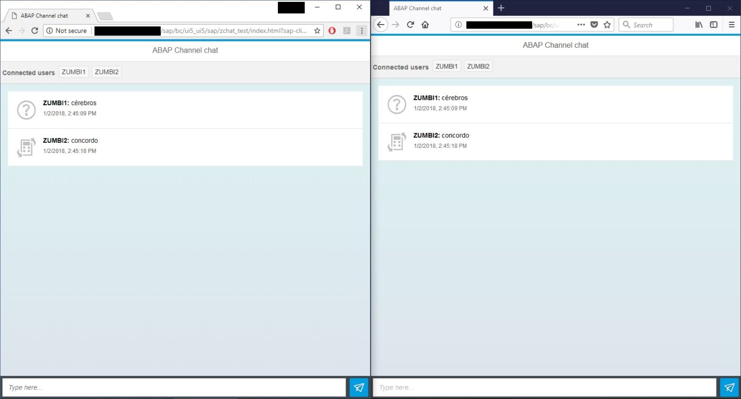This screenshot has height=399, width=741.
Task: Click Chrome reload page icon
Action: (35, 30)
